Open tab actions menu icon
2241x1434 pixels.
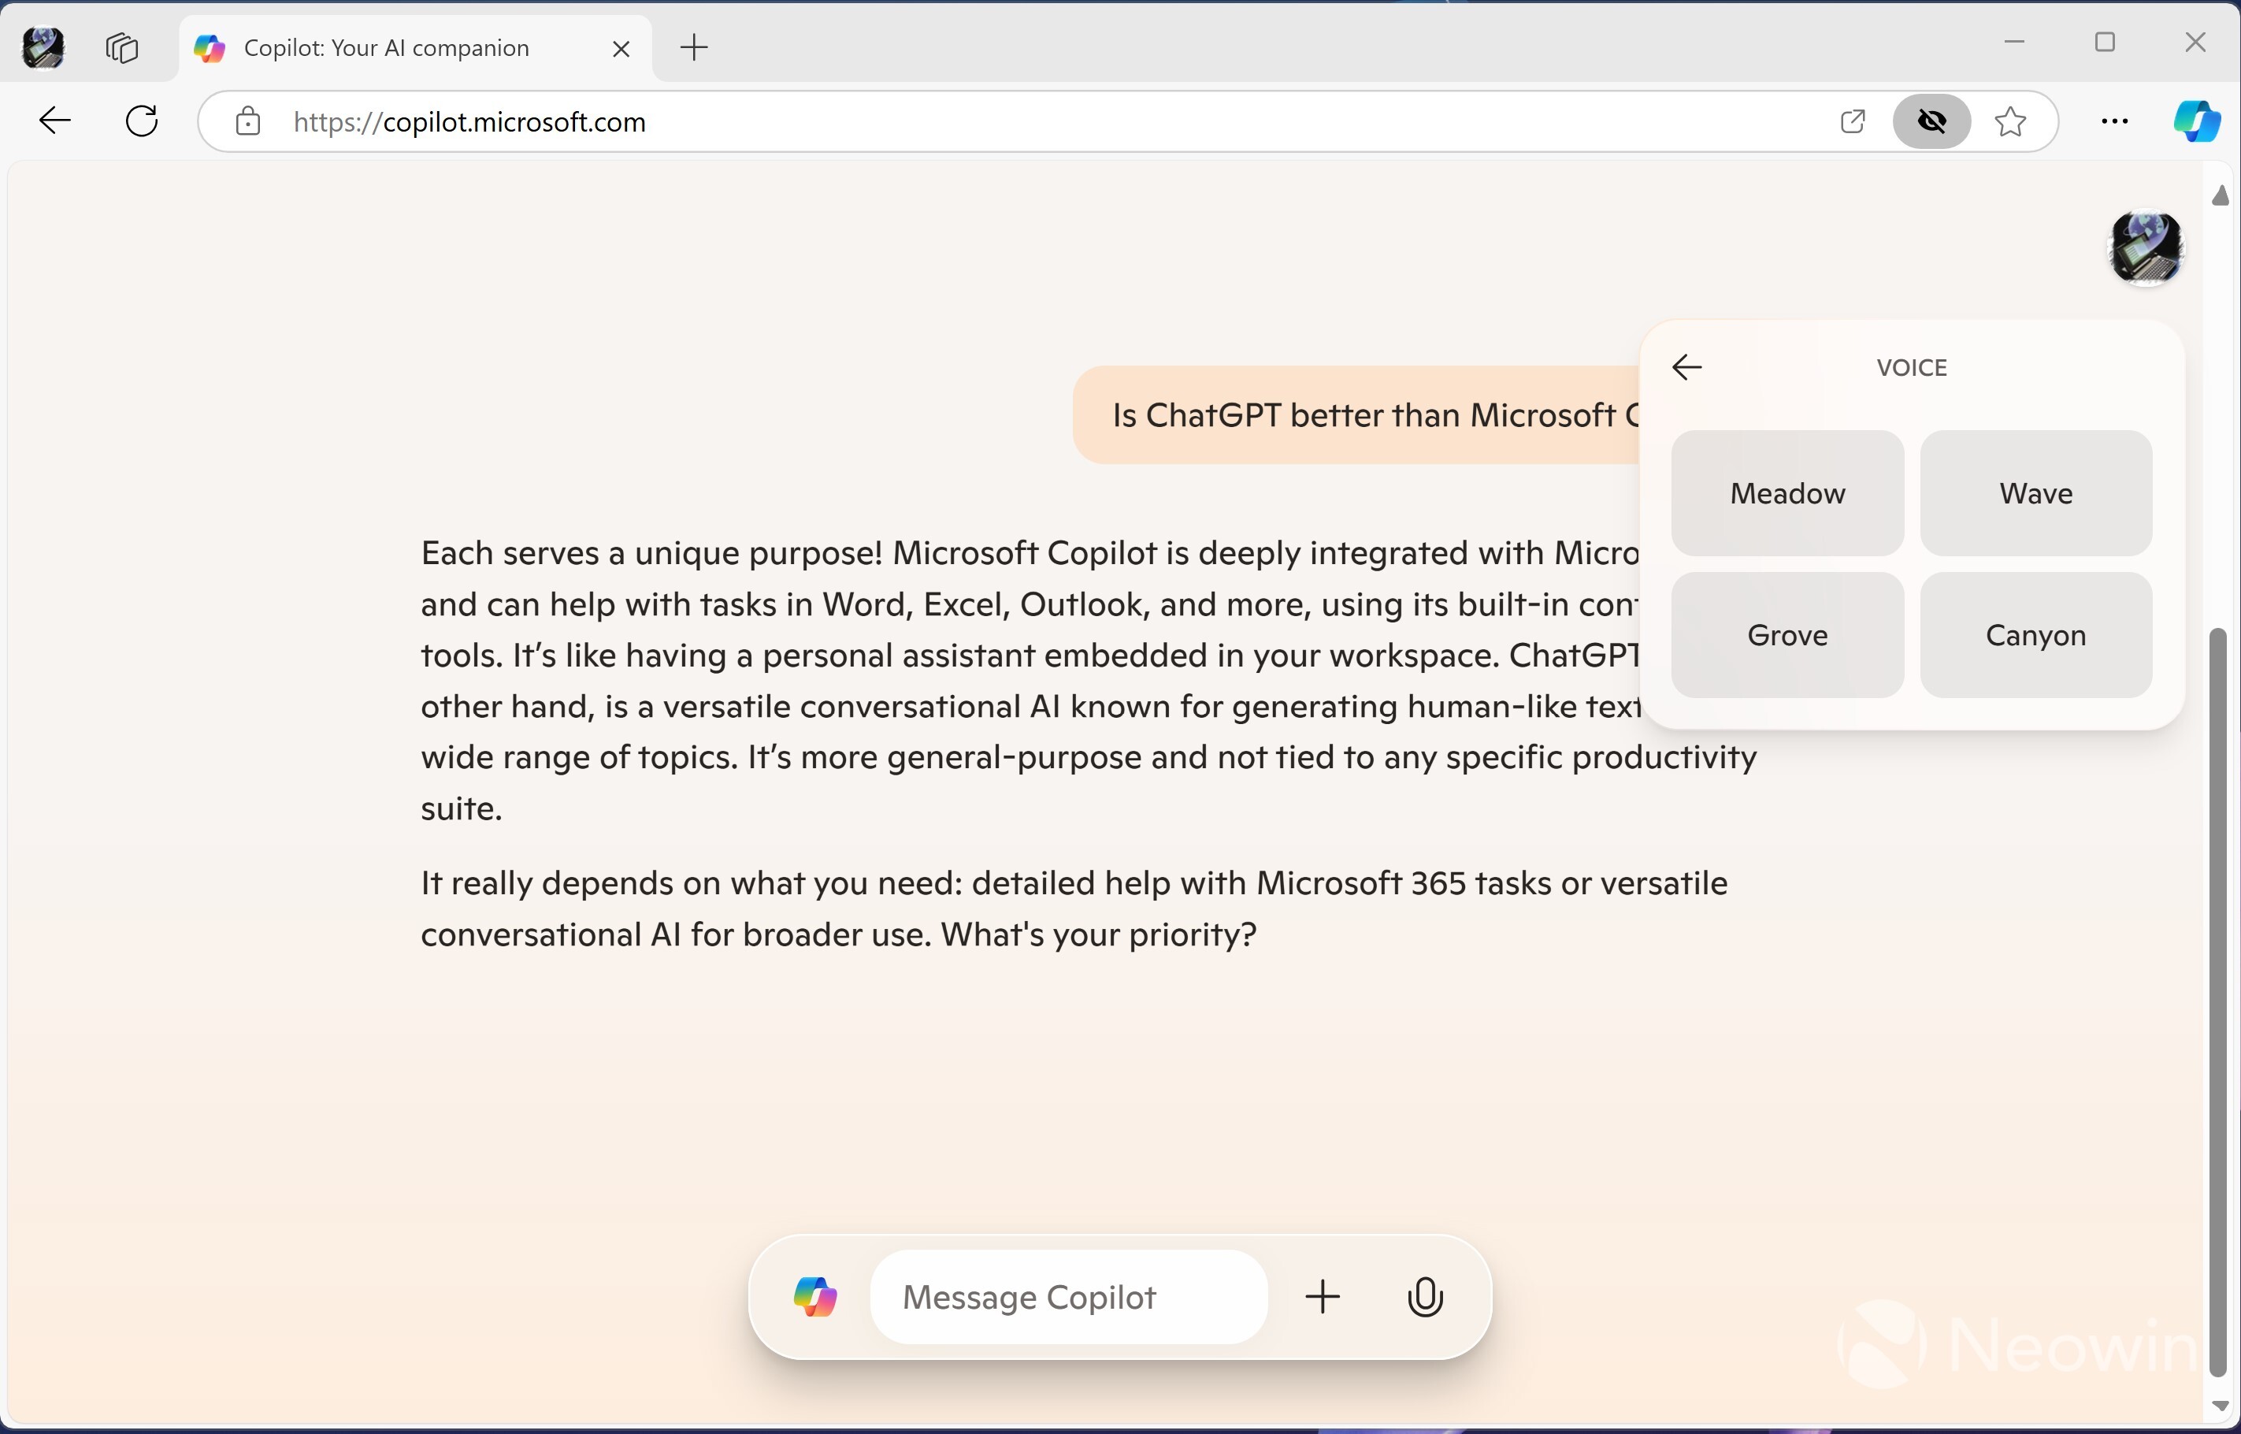coord(122,47)
